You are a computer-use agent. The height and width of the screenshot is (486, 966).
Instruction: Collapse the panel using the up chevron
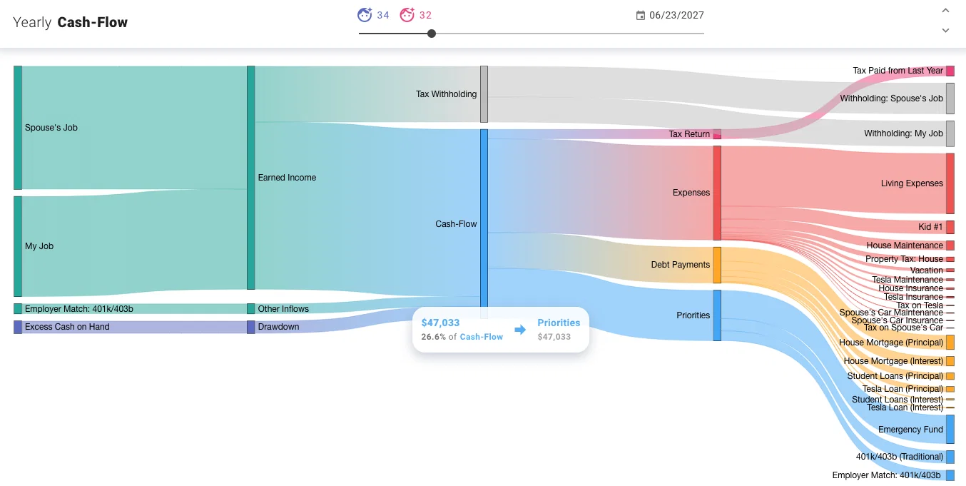tap(945, 10)
